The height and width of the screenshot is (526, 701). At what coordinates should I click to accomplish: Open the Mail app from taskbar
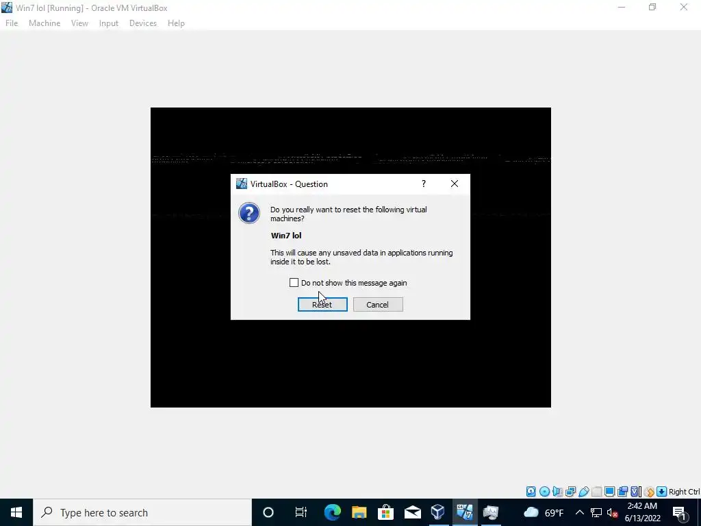pos(412,512)
